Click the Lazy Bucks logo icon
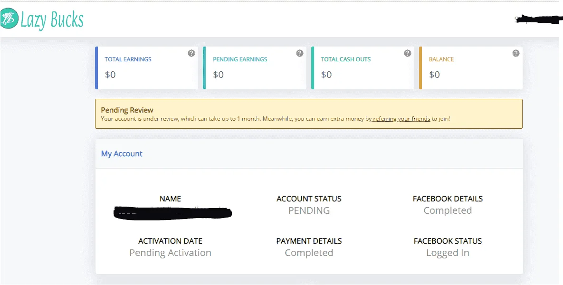 pyautogui.click(x=9, y=19)
